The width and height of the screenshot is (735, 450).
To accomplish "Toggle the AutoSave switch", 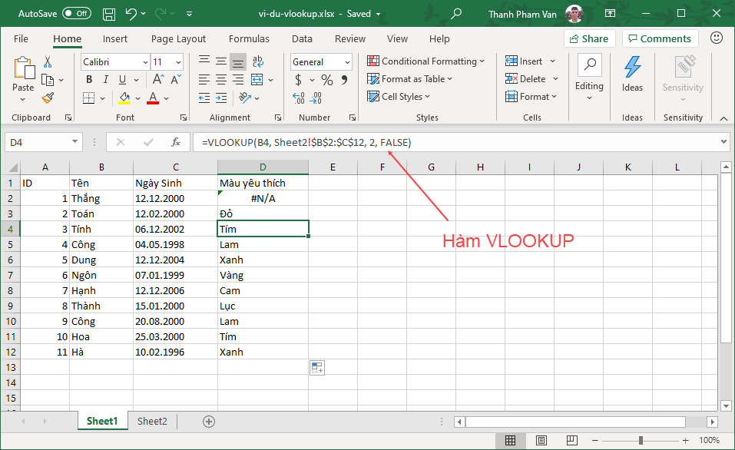I will [x=76, y=14].
